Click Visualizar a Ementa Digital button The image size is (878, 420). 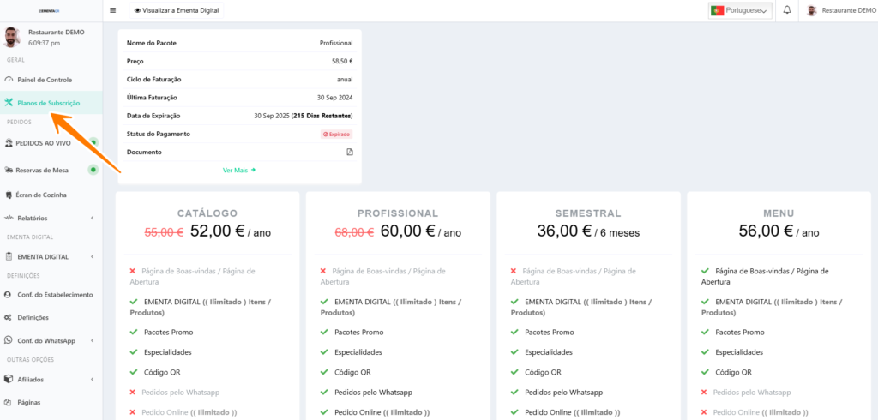pyautogui.click(x=177, y=10)
